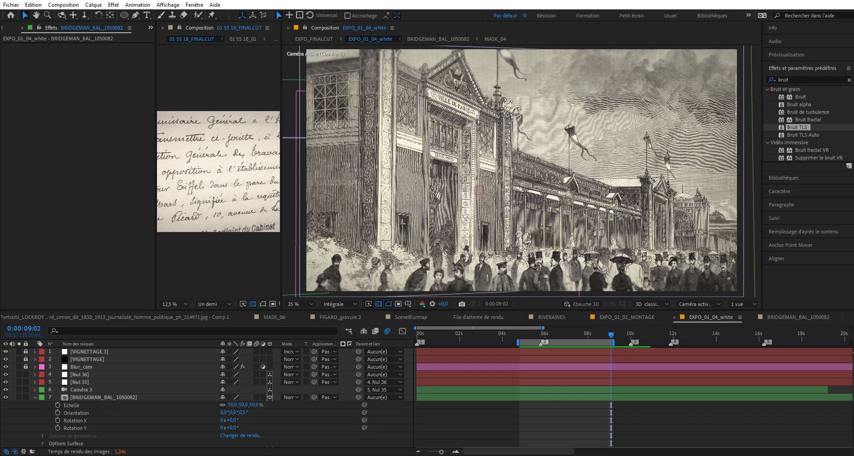Select the Clone Stamp tool
Image resolution: width=854 pixels, height=456 pixels.
point(172,15)
